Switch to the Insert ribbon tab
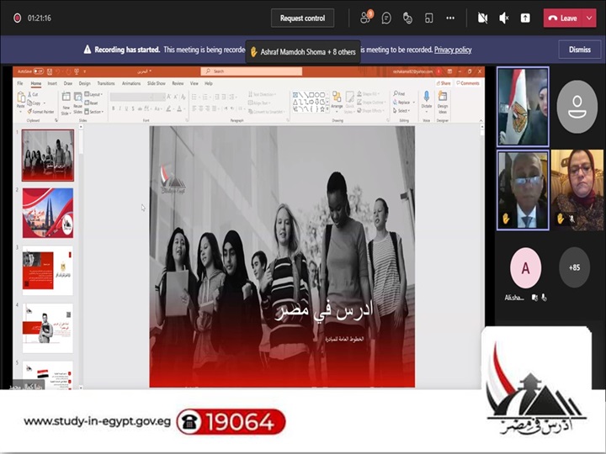The image size is (606, 454). tap(52, 83)
